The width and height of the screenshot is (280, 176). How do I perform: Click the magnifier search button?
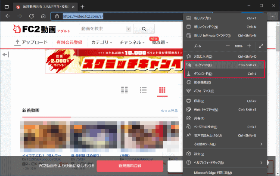(144, 29)
